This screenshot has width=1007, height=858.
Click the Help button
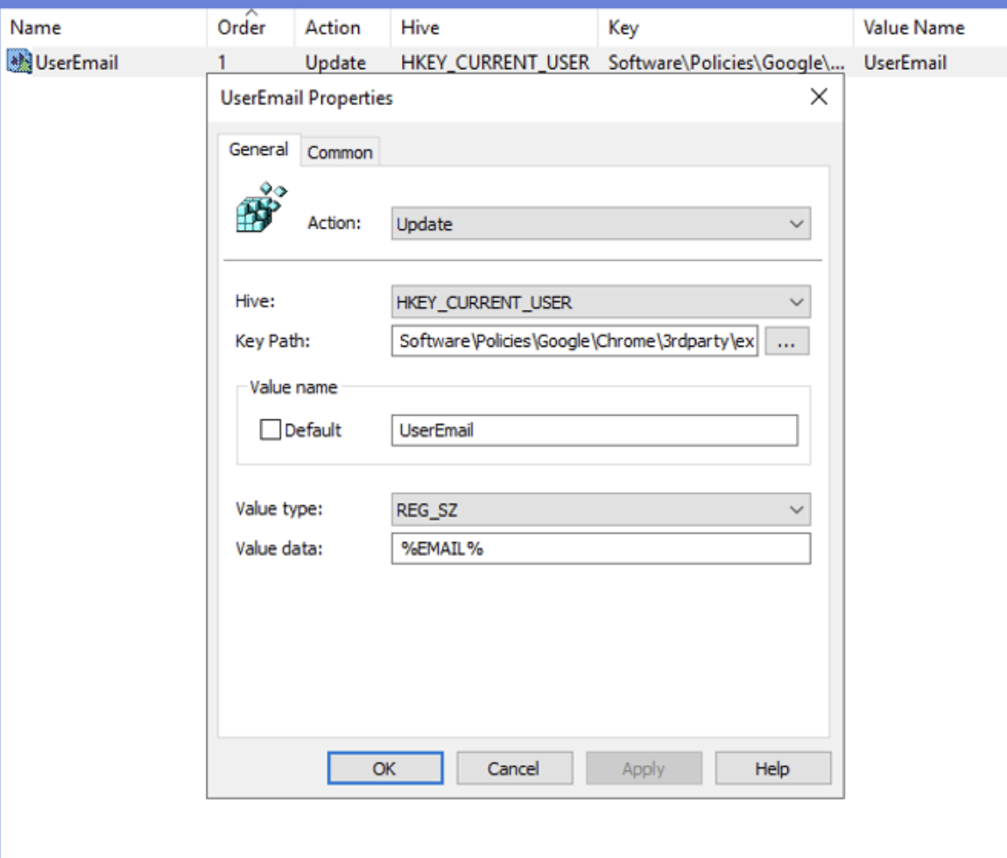772,769
